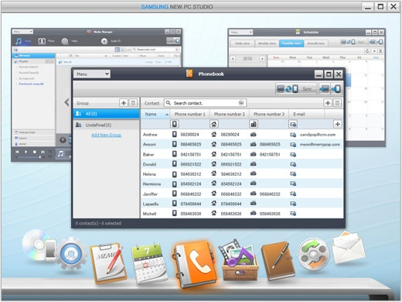Click the Phone number 1 column header
The image size is (402, 302).
coord(190,114)
